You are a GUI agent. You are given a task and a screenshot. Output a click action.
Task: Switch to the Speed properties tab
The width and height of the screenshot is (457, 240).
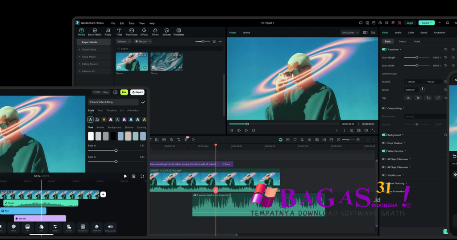[x=424, y=33]
